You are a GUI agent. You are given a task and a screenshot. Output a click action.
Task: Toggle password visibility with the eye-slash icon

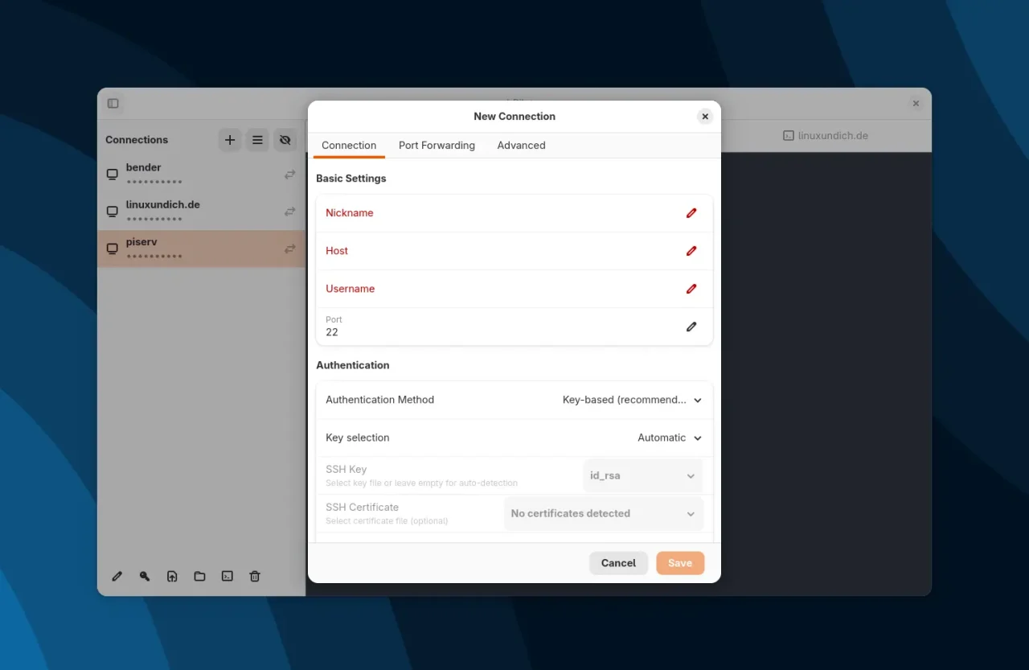click(x=285, y=139)
